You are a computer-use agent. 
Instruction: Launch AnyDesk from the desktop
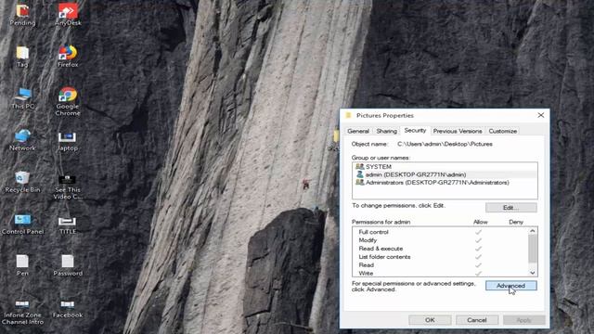[x=68, y=14]
